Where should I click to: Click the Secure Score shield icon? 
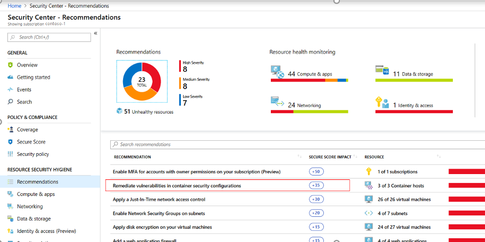[10, 142]
